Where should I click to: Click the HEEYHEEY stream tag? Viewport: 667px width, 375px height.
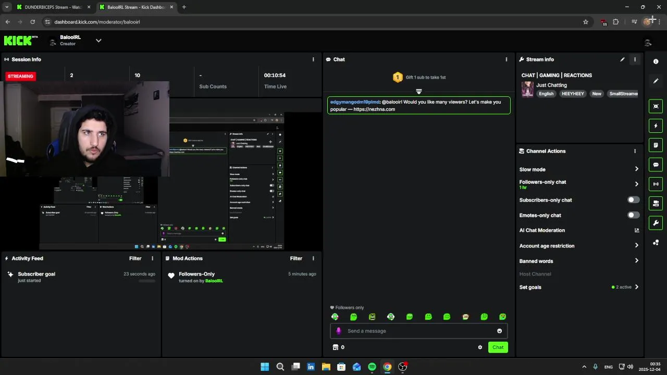click(x=573, y=94)
